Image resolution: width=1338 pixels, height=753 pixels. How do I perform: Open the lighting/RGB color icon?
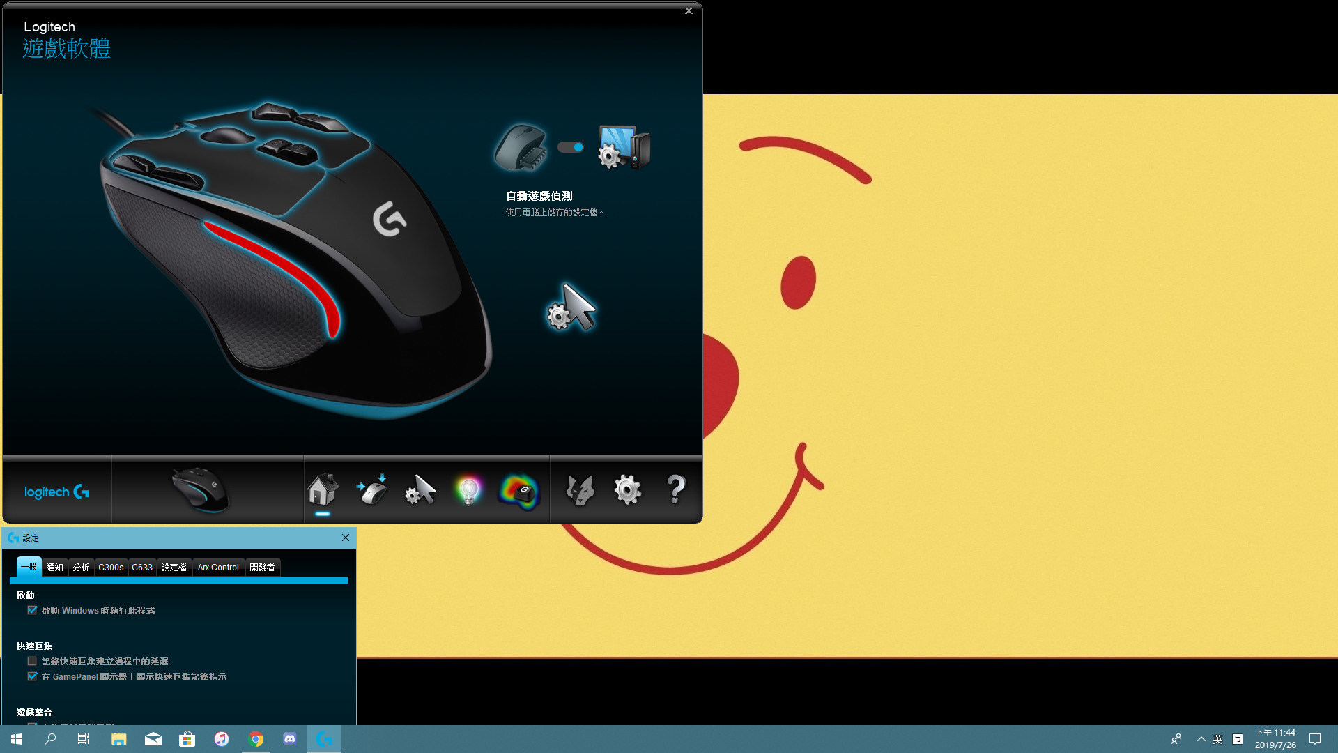coord(469,490)
